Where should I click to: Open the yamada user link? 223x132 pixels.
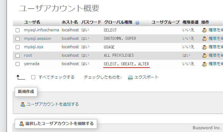tap(32, 64)
